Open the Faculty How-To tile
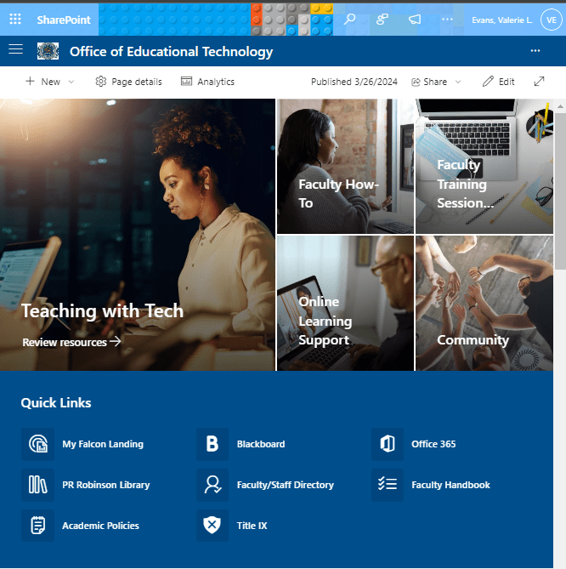The image size is (566, 569). [345, 166]
